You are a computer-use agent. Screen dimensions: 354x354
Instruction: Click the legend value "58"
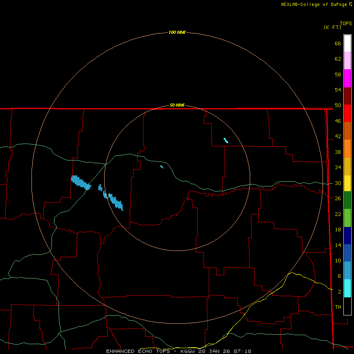[338, 74]
